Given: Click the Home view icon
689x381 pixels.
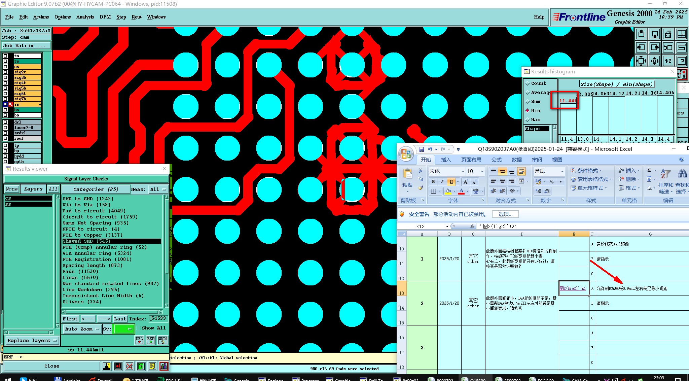Looking at the screenshot, I should click(x=668, y=34).
